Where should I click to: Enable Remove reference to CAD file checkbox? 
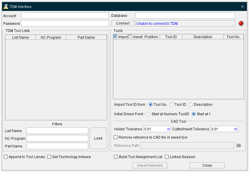pyautogui.click(x=116, y=137)
